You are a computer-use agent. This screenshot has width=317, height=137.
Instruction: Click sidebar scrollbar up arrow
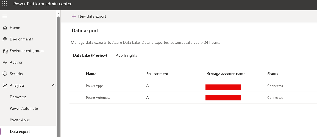(x=59, y=13)
